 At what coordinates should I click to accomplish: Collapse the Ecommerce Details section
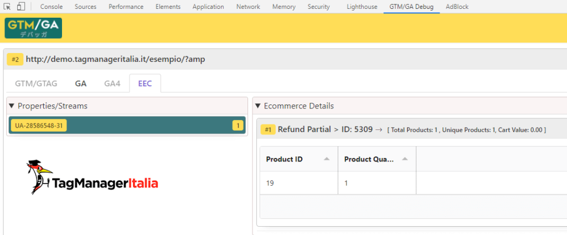click(258, 106)
